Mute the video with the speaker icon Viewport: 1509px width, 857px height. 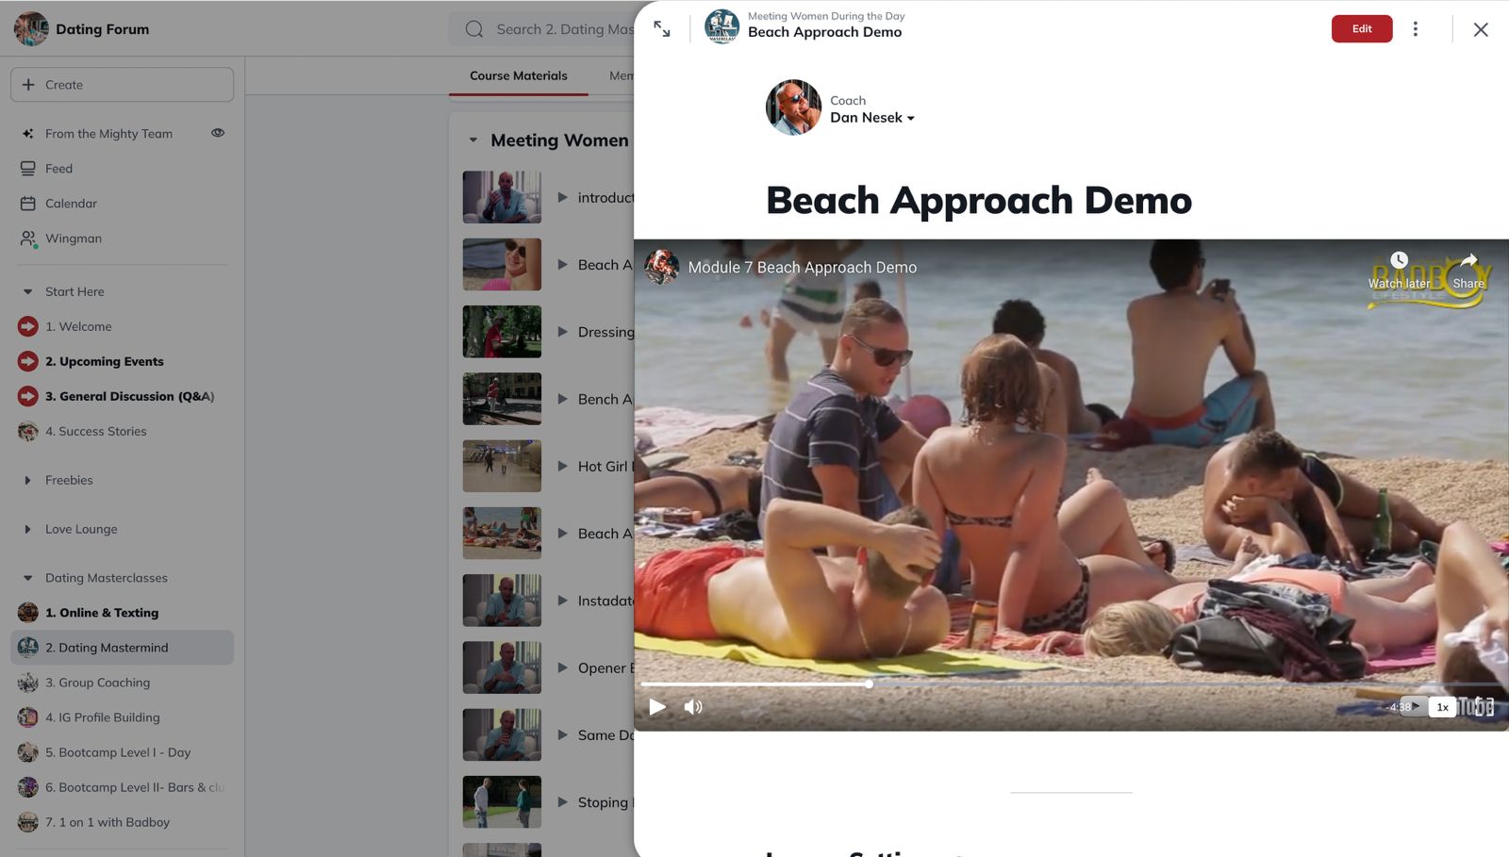[693, 707]
